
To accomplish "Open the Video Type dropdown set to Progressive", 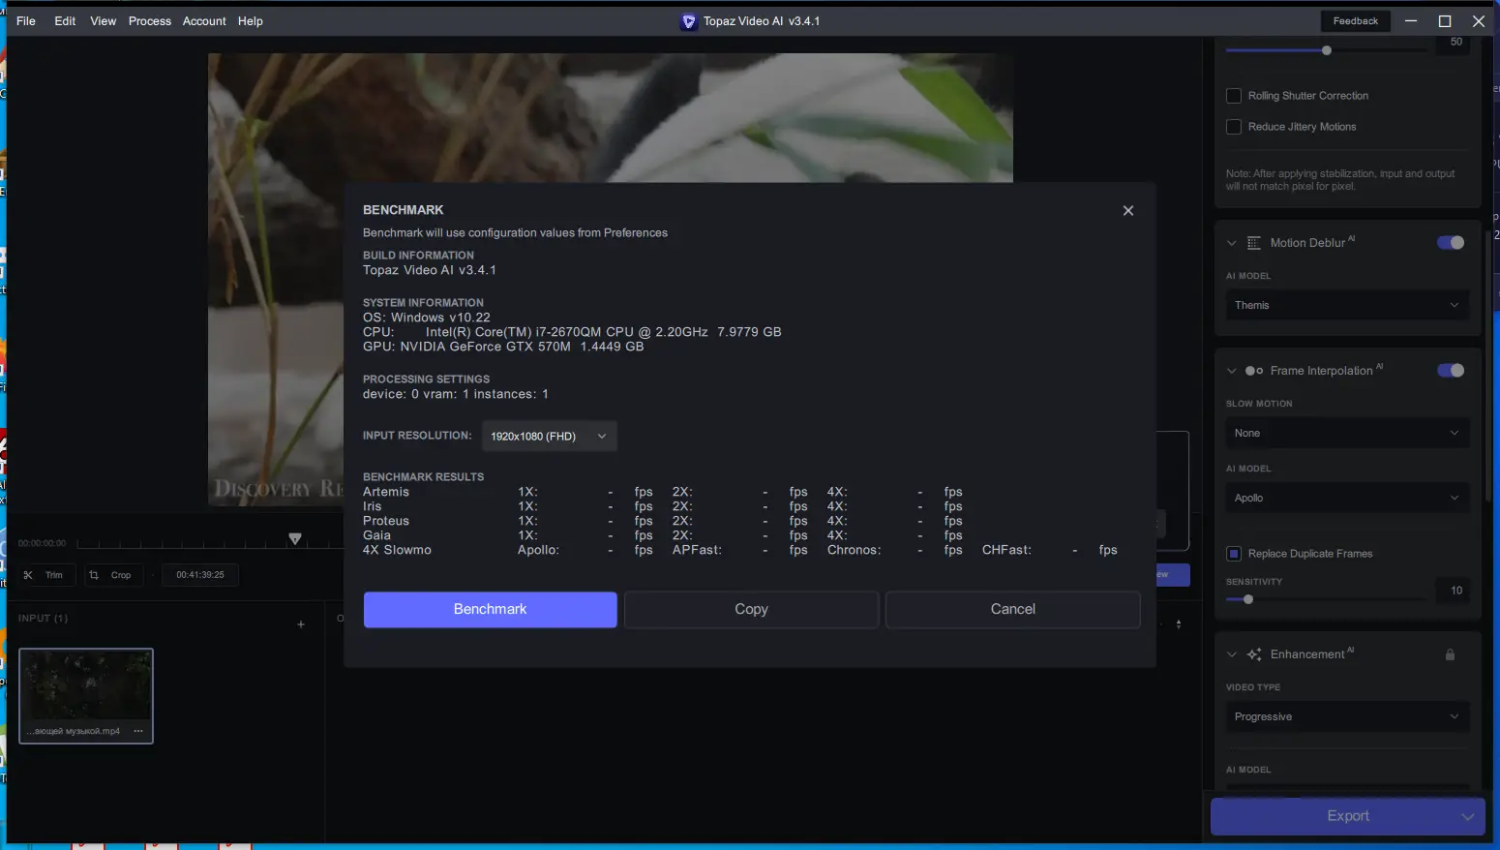I will (1347, 716).
